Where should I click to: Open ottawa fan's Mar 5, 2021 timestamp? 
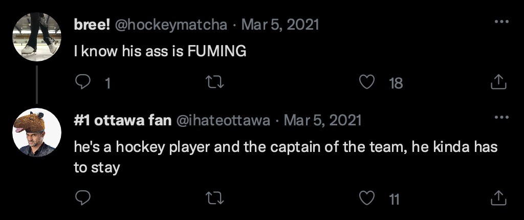322,120
